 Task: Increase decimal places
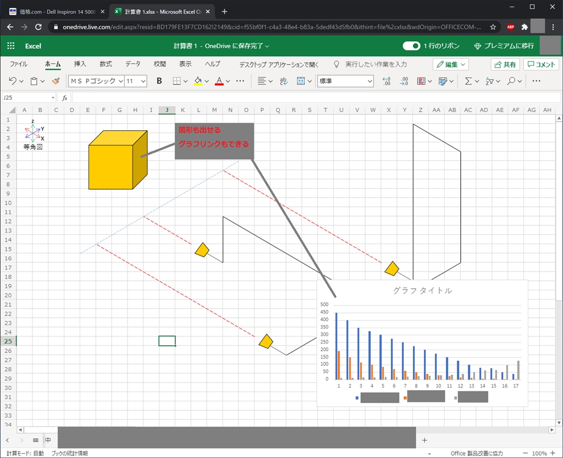point(387,81)
